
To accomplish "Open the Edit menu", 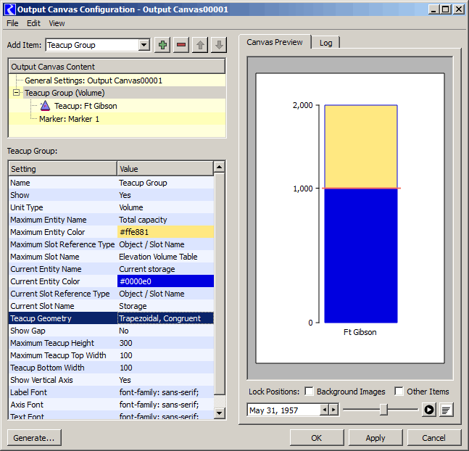I will point(33,23).
